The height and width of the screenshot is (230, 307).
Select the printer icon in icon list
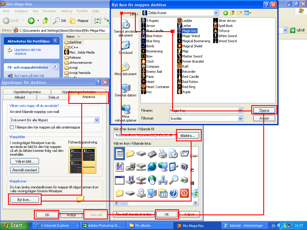point(162,153)
